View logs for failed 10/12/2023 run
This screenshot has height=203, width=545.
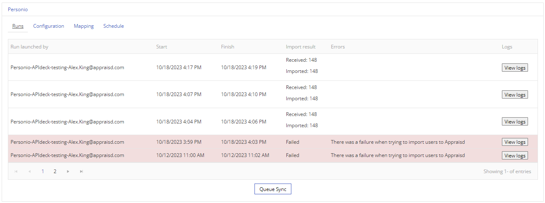[x=515, y=156]
